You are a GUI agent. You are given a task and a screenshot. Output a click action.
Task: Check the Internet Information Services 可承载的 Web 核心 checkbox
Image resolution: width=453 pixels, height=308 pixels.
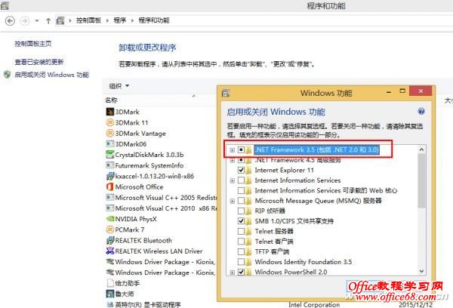[241, 190]
